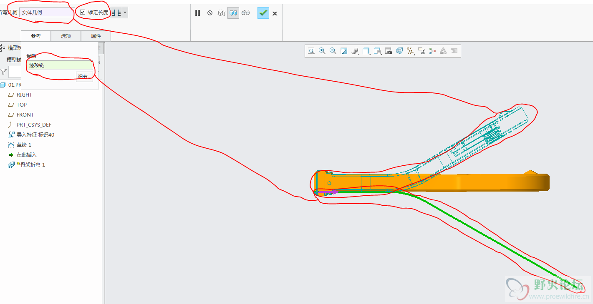Switch to the shaded preview cube icon
This screenshot has height=304, width=593.
coord(233,13)
